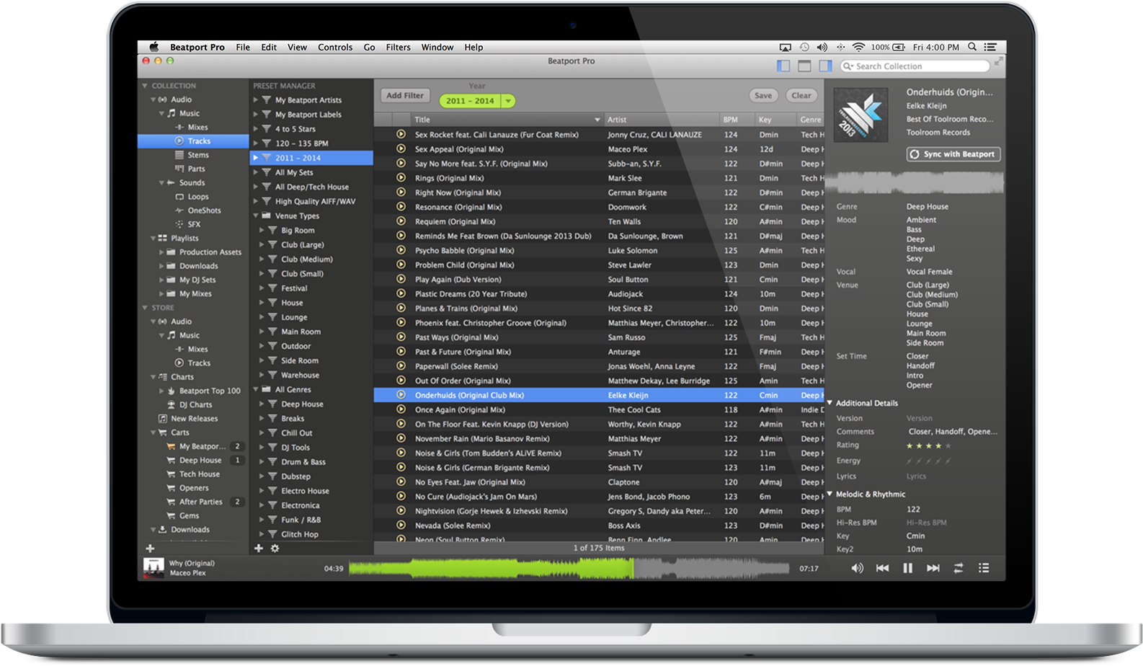Sort tracks by BPM column header
This screenshot has width=1143, height=666.
[735, 120]
